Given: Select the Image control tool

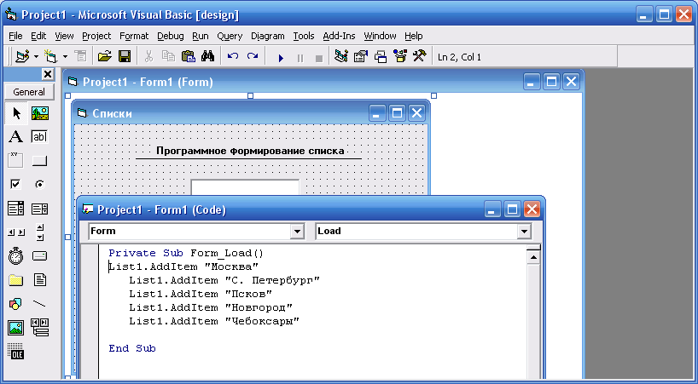Looking at the screenshot, I should click(16, 328).
